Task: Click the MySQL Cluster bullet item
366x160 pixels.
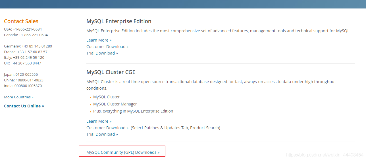Action: [x=106, y=97]
